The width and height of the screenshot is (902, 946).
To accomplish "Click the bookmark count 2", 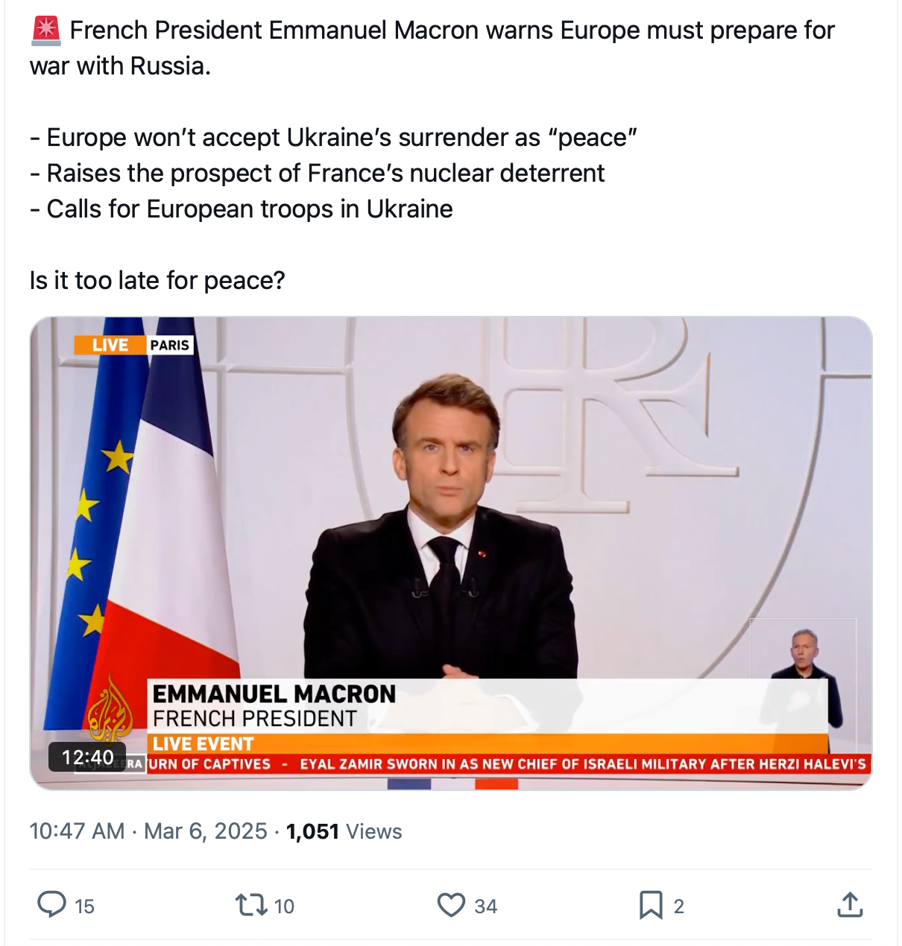I will coord(678,907).
